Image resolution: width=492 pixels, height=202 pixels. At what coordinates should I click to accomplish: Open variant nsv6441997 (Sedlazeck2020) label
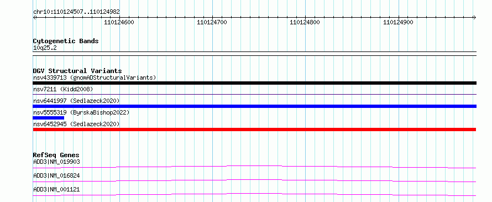coord(76,101)
